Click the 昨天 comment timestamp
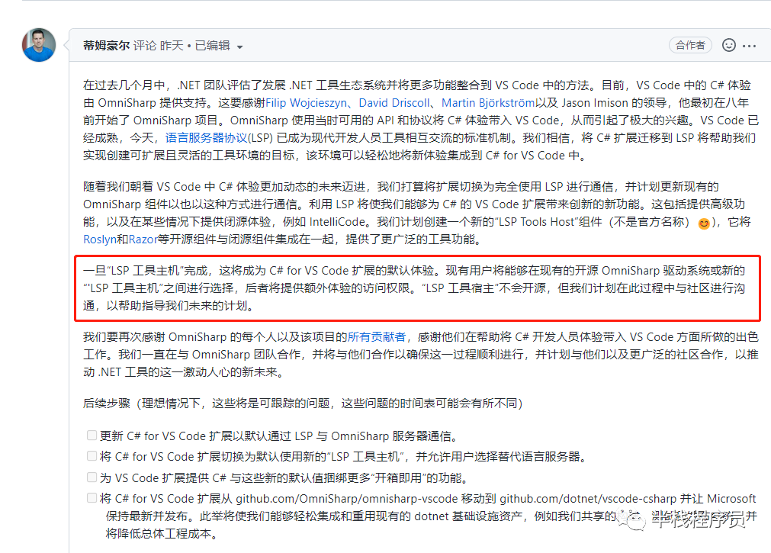771x553 pixels. [x=172, y=46]
